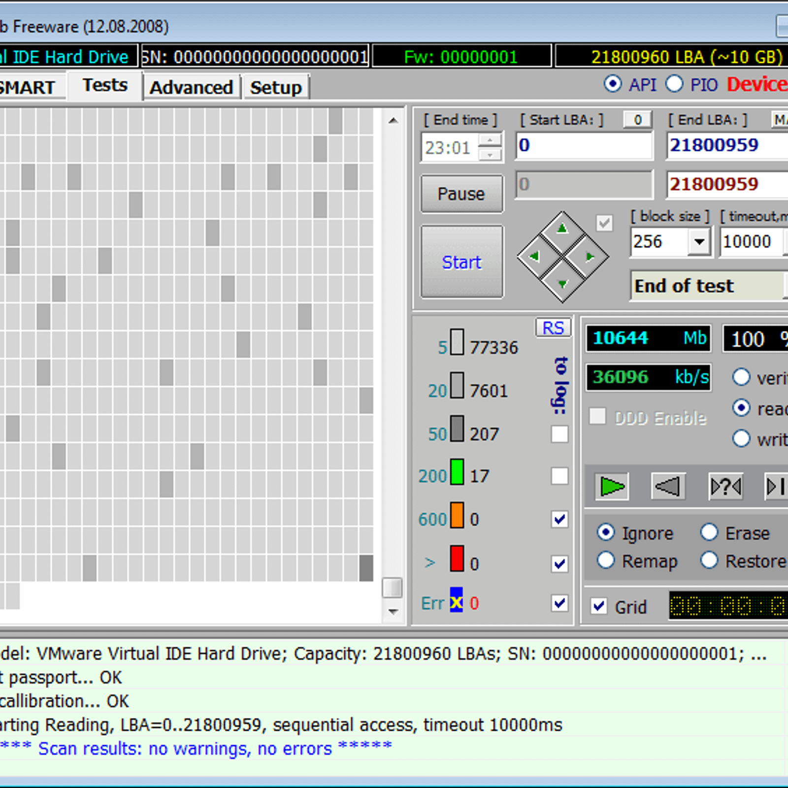
Task: Click the grayed checkbox beside the navigator diamond
Action: (604, 223)
